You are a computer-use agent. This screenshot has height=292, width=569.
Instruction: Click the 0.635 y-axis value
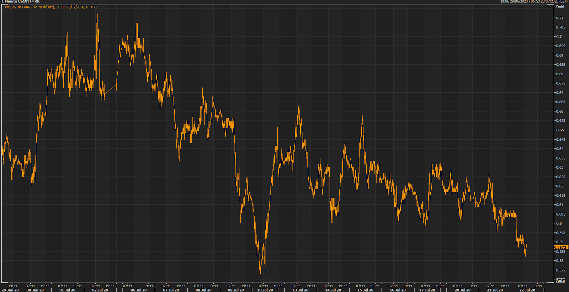click(560, 158)
